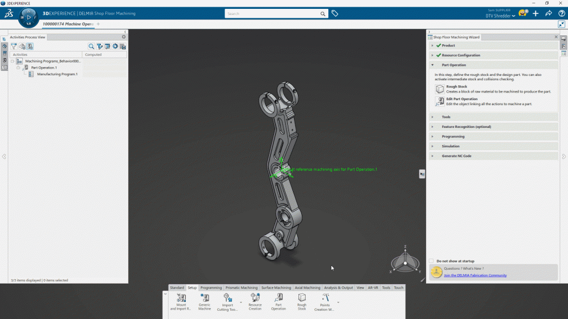Expand the Simulation wizard step
The image size is (568, 319).
450,146
